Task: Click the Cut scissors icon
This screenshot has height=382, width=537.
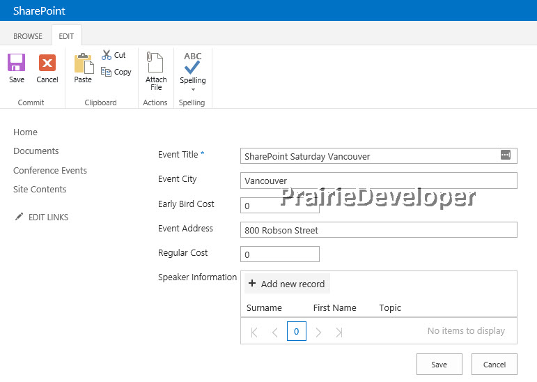Action: coord(107,55)
